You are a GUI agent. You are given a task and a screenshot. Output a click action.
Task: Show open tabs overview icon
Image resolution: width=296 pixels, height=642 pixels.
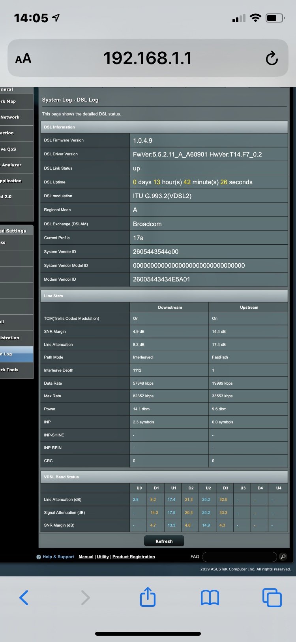pos(272,597)
